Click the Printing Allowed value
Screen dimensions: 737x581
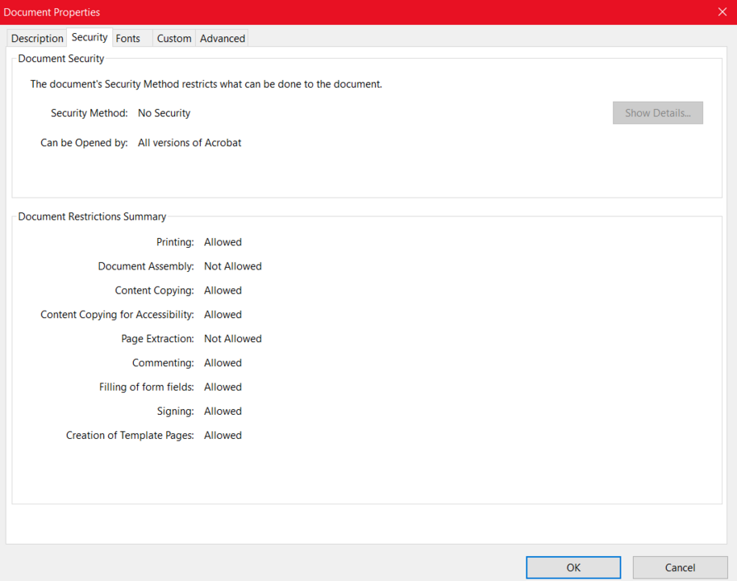point(223,242)
